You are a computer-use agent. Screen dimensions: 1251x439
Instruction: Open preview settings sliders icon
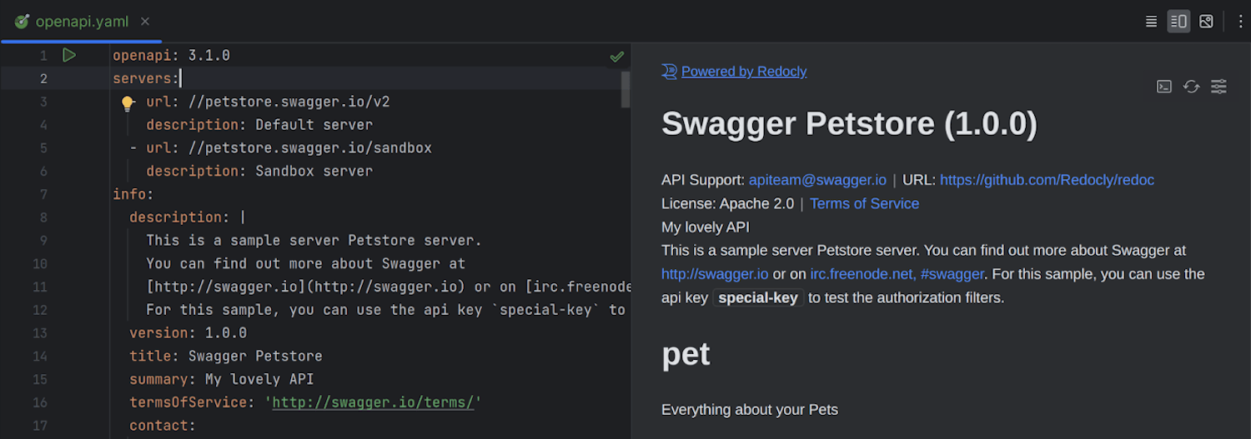(x=1218, y=87)
